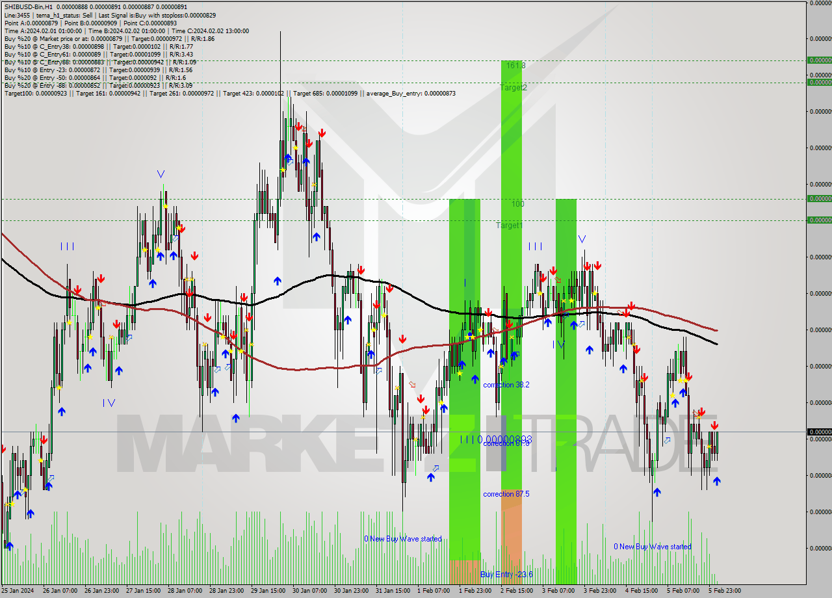Click '0 New Buy Wave started' near 4 Feb
Image resolution: width=832 pixels, height=598 pixels.
pyautogui.click(x=653, y=547)
